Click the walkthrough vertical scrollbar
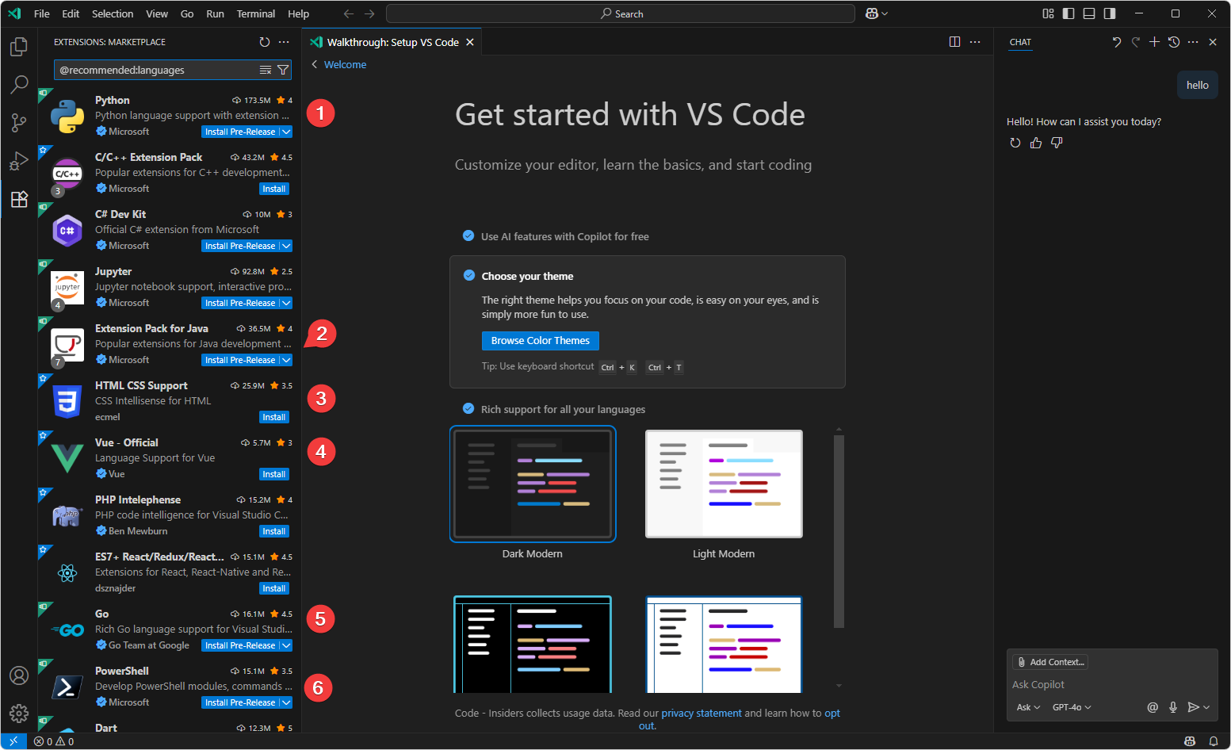The width and height of the screenshot is (1231, 750). [839, 531]
